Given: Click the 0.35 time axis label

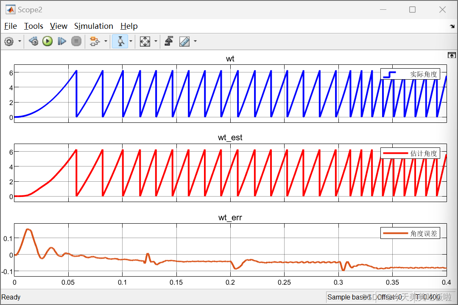Looking at the screenshot, I should 392,282.
